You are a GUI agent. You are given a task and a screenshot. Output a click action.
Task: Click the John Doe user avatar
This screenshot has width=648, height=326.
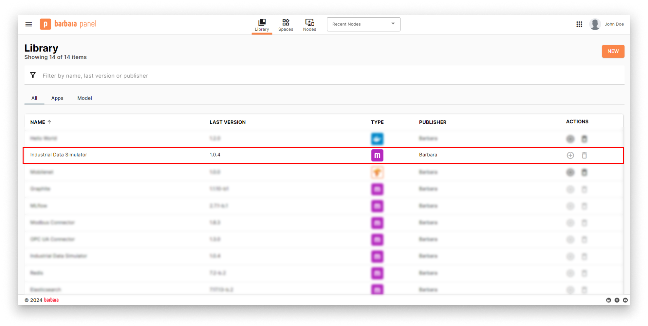tap(595, 24)
